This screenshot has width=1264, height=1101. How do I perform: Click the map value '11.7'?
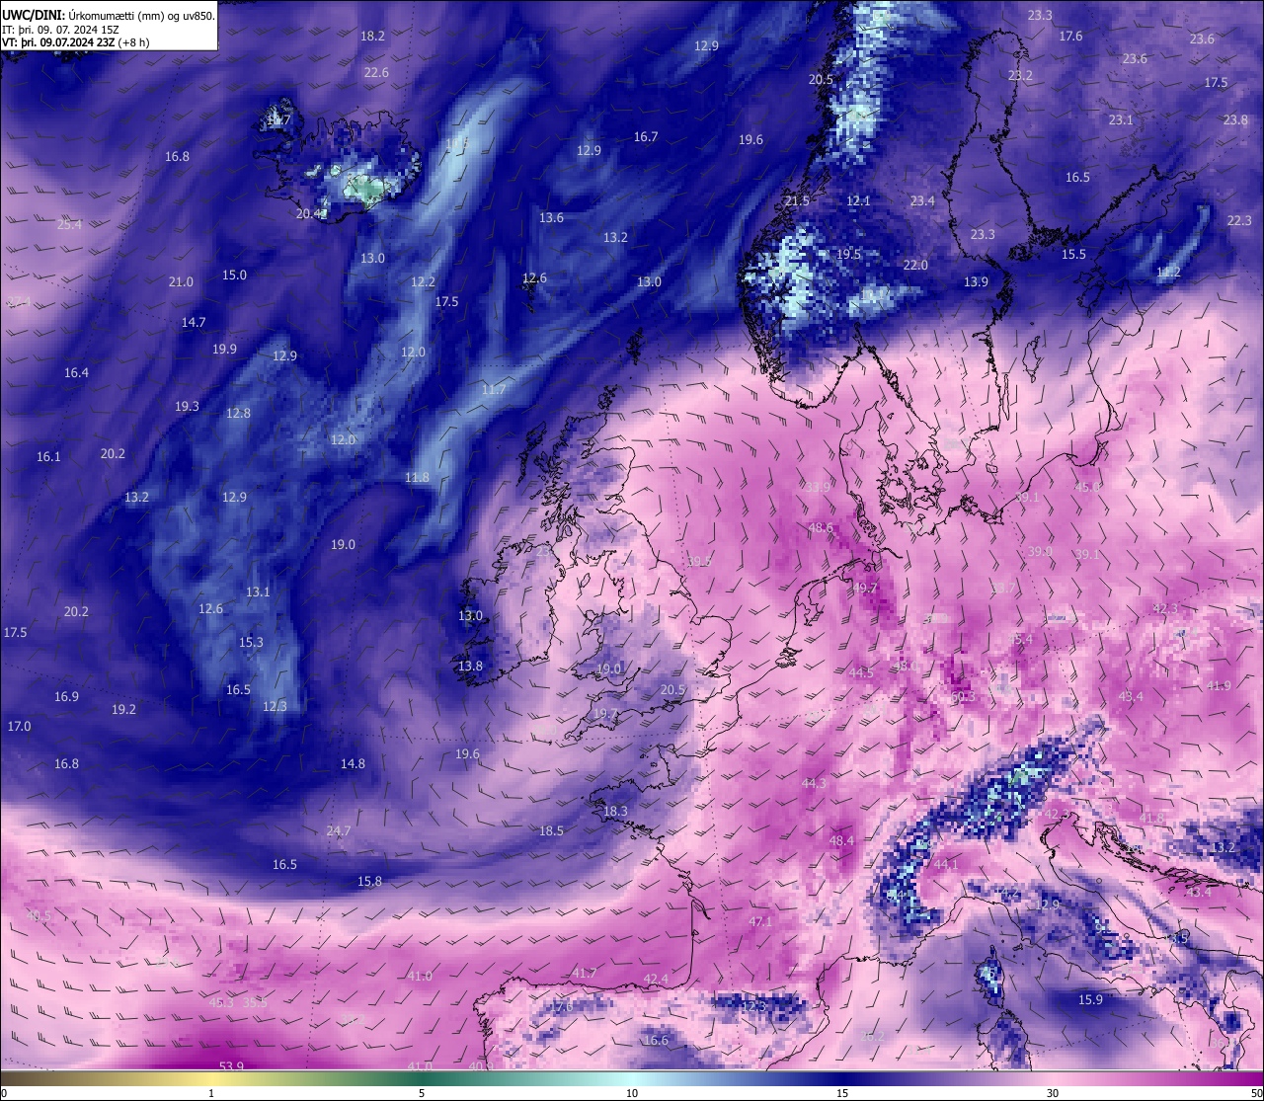[x=493, y=389]
